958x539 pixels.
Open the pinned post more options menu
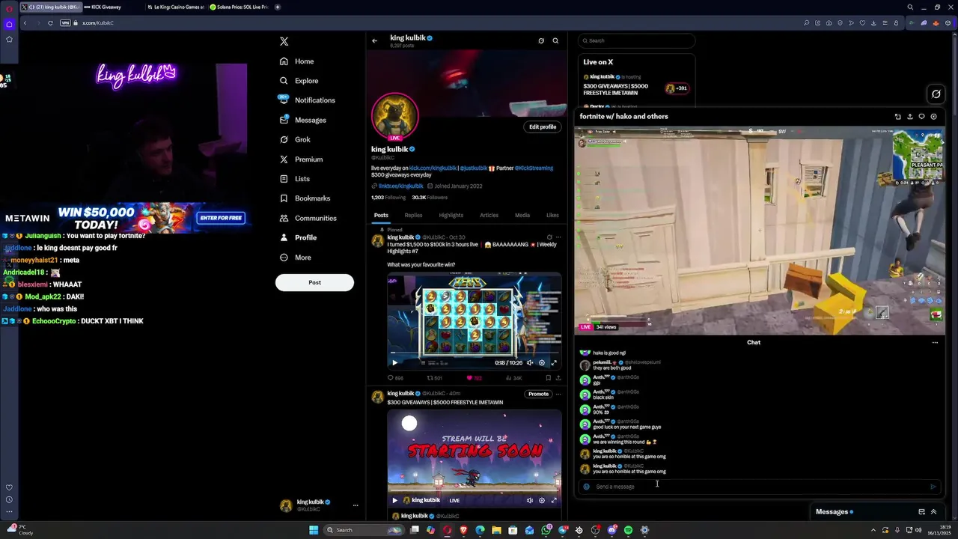(558, 237)
